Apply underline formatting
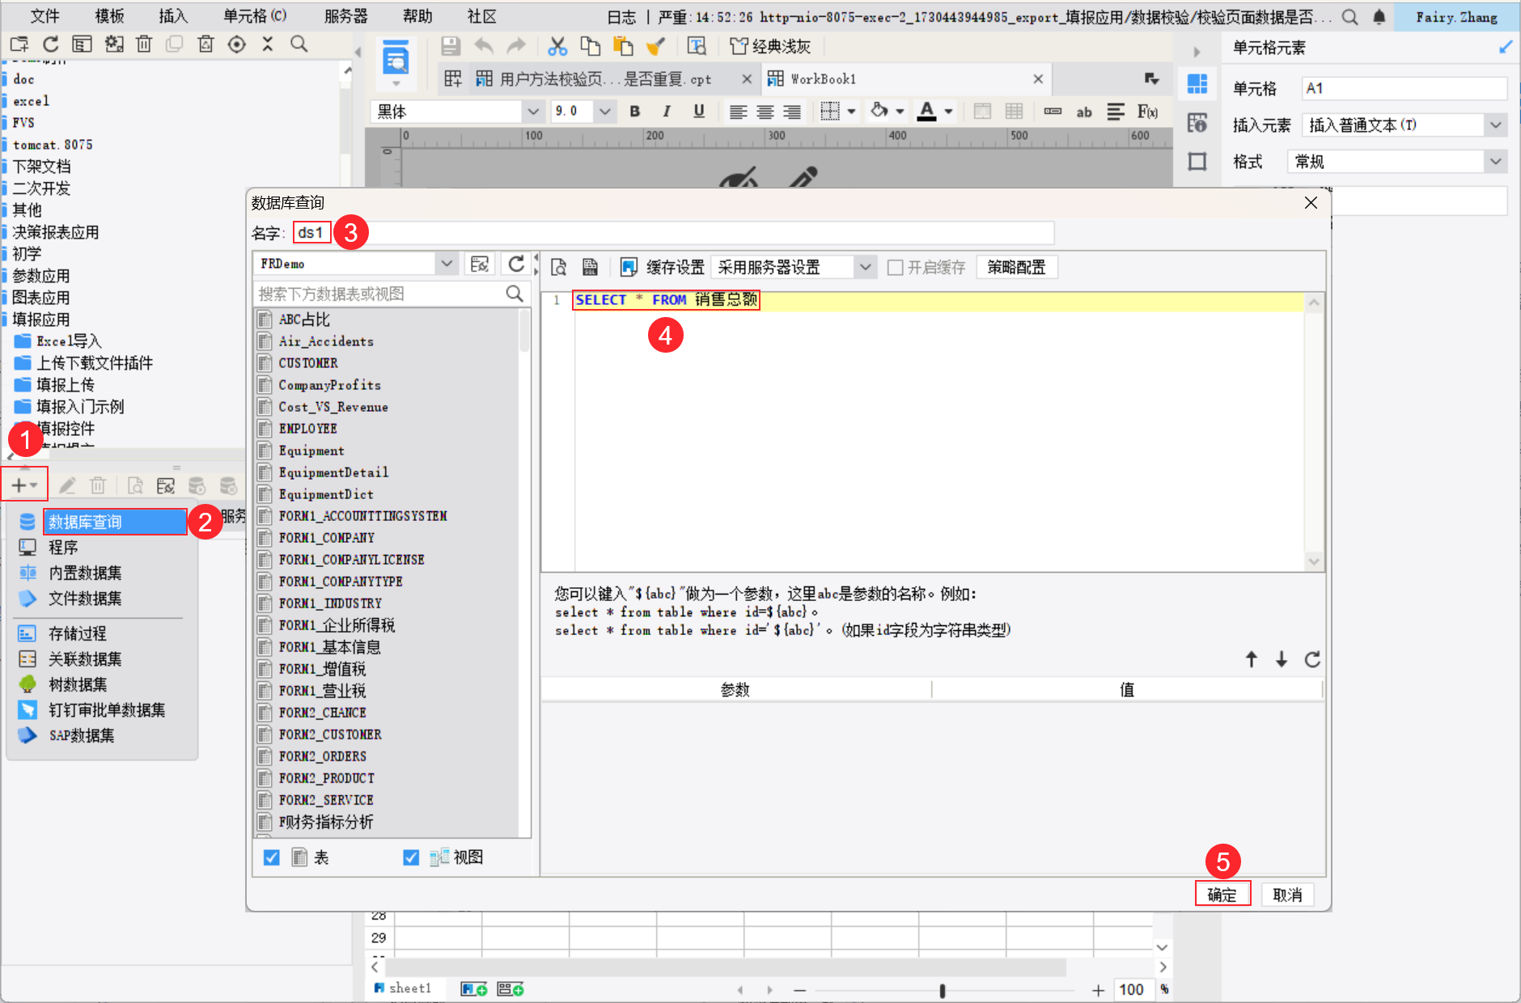This screenshot has height=1003, width=1521. click(699, 112)
